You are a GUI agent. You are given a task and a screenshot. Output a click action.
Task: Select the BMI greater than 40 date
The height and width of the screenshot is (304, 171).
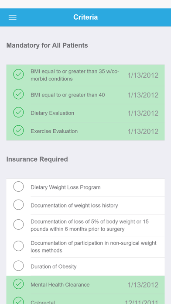(x=143, y=95)
